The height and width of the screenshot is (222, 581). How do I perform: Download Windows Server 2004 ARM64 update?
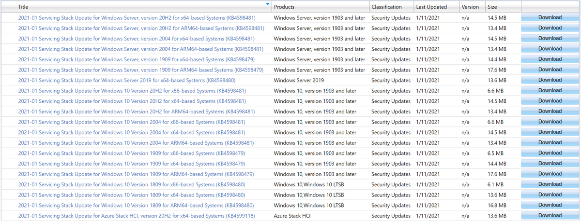[550, 49]
